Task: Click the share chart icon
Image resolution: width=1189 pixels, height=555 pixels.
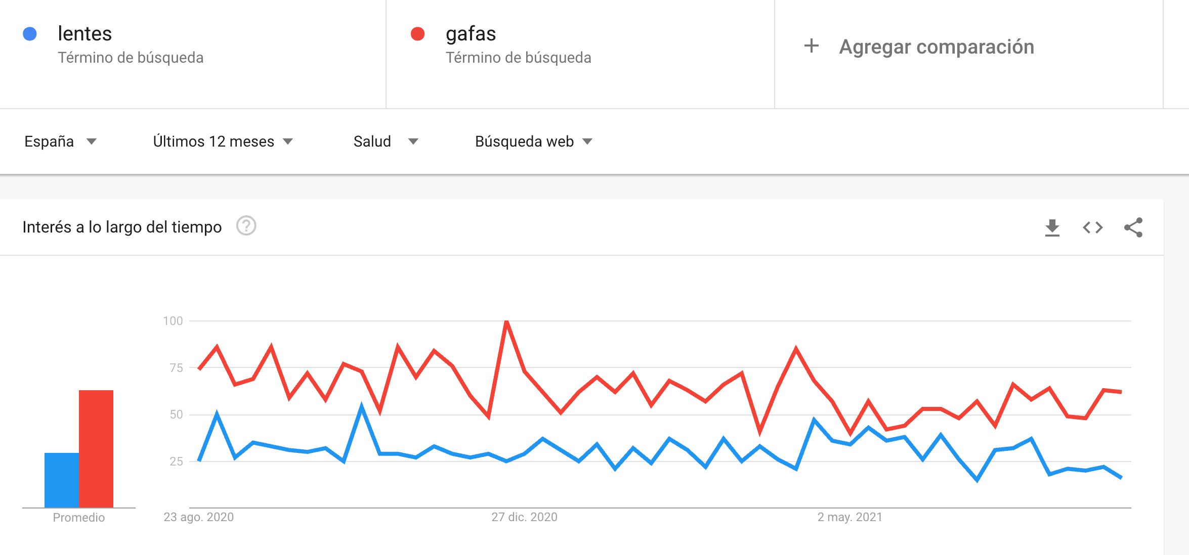Action: 1133,227
